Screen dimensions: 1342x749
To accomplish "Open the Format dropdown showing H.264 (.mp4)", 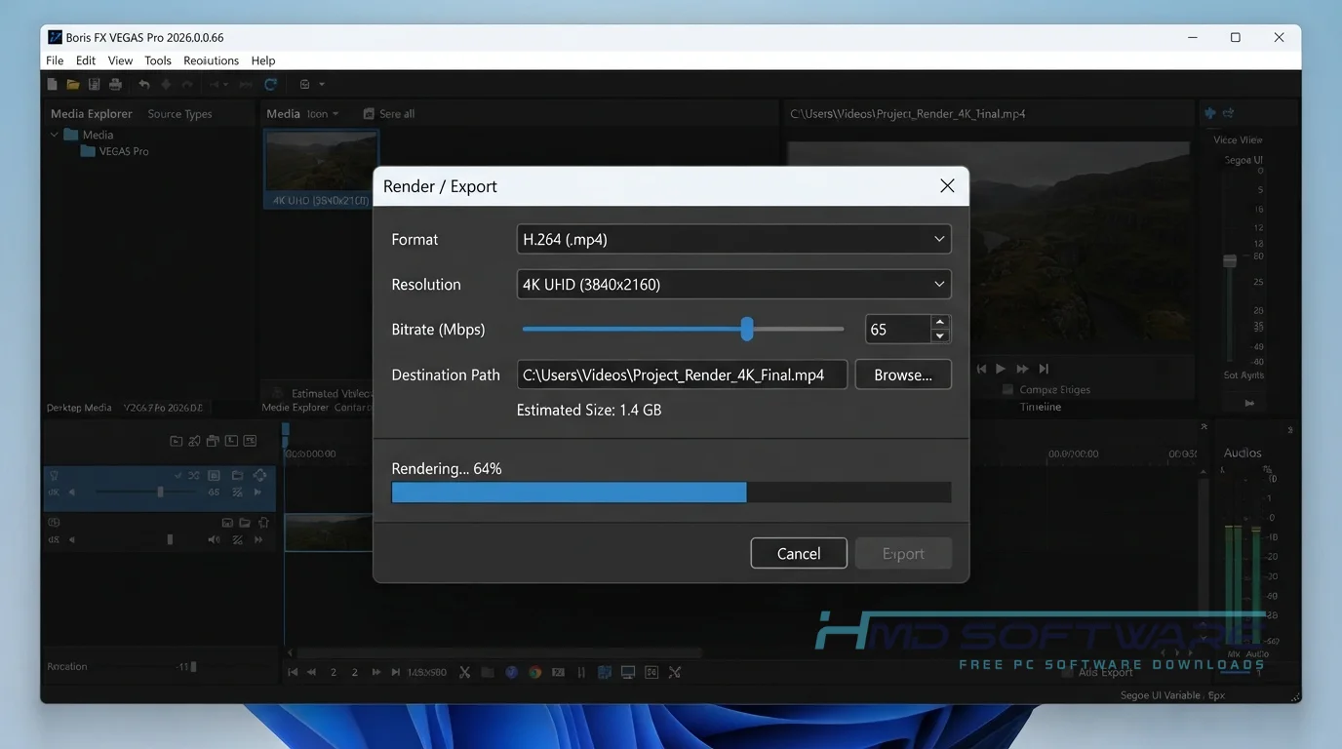I will [733, 239].
